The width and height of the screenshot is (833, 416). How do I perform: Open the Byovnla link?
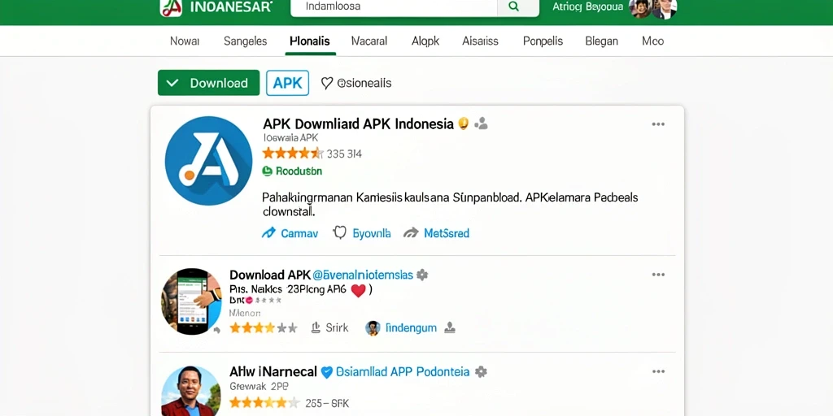tap(372, 233)
